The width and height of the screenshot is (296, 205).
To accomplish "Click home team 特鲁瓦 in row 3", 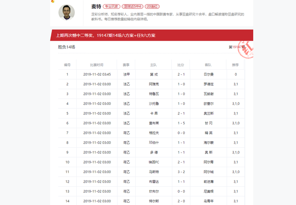I will (x=154, y=94).
